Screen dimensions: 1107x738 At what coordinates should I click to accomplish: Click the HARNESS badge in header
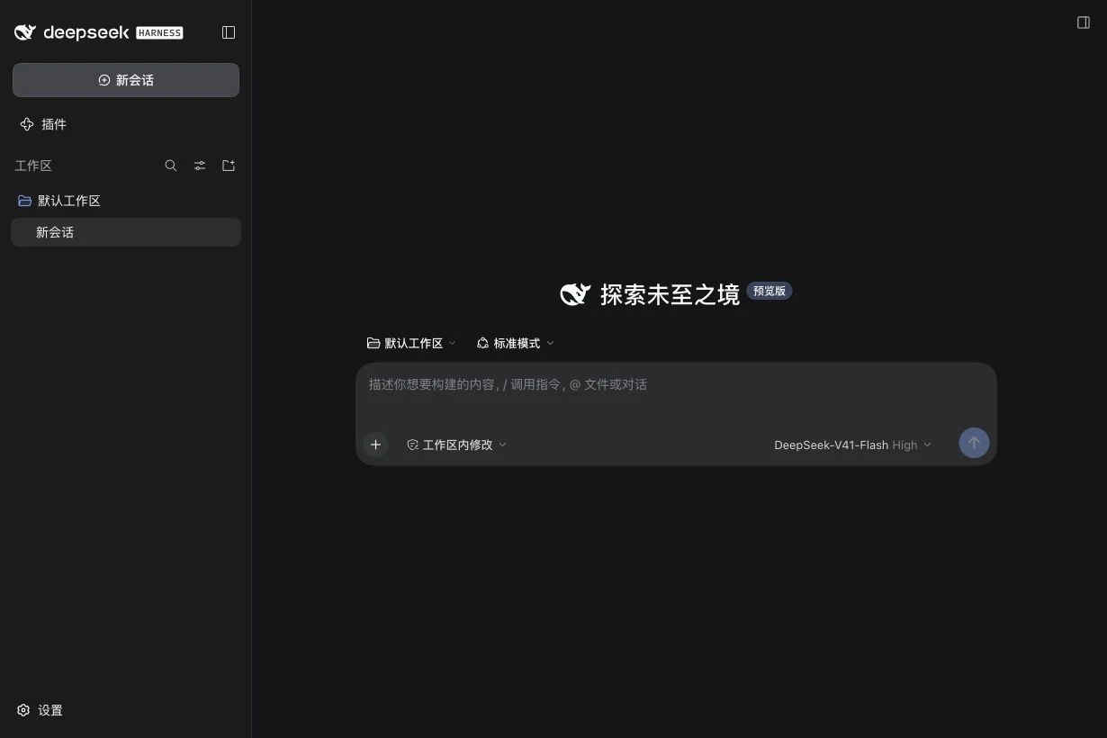pos(159,32)
